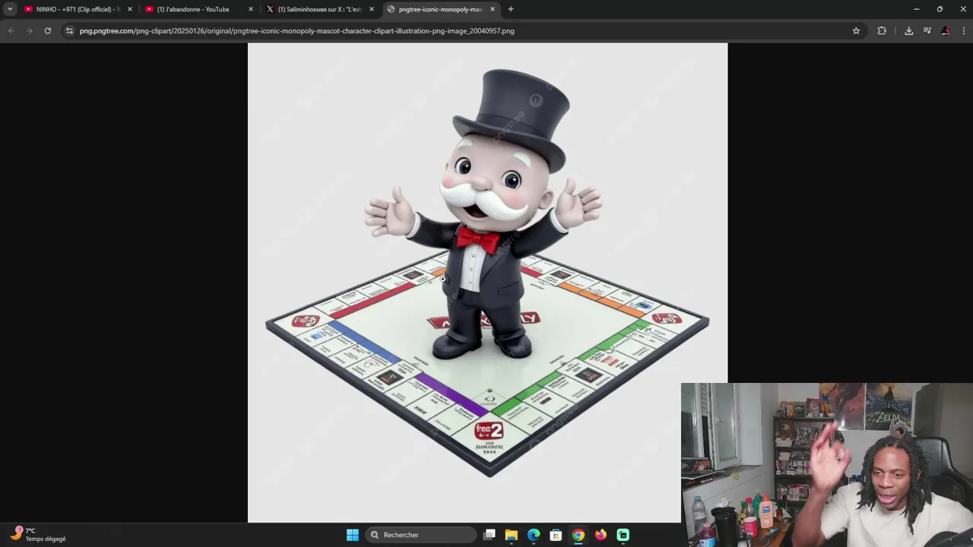The width and height of the screenshot is (973, 547).
Task: Open the media control toolbar icon
Action: click(x=927, y=30)
